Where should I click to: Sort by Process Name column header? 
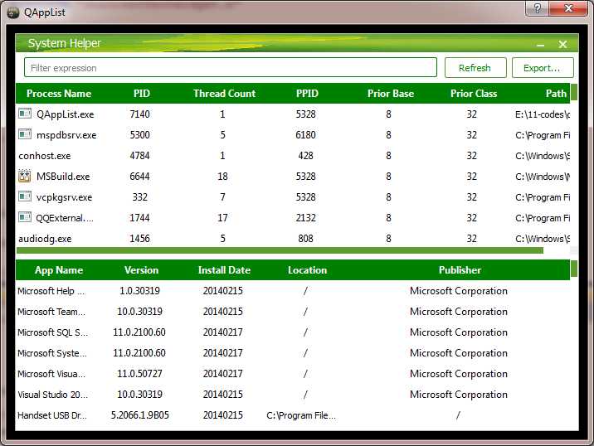point(59,94)
